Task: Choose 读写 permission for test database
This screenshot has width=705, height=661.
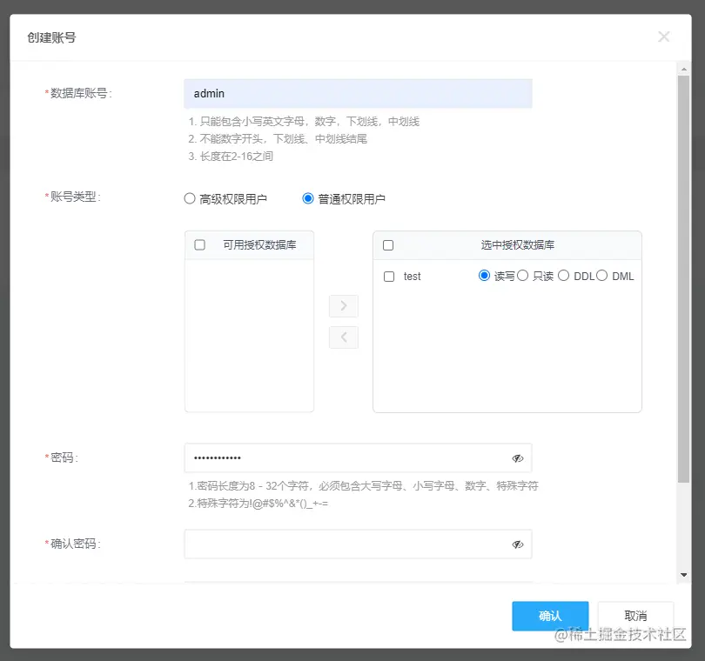Action: click(484, 276)
